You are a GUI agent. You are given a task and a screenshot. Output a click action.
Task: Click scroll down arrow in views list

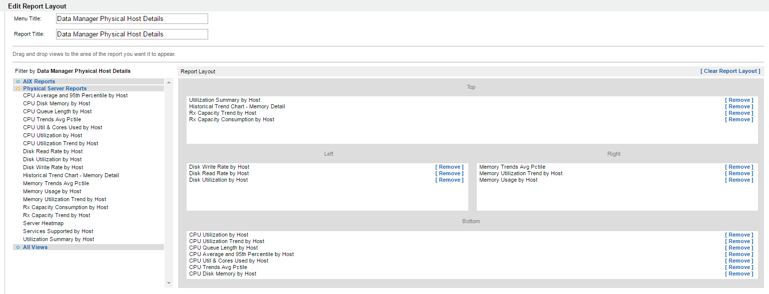coord(169,283)
